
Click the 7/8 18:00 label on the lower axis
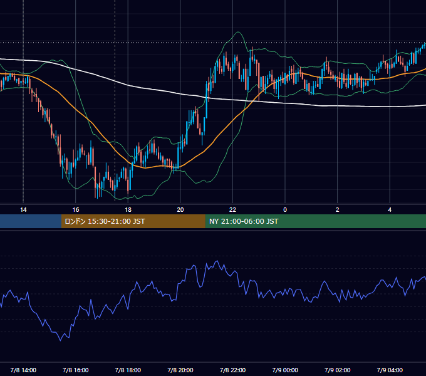pos(128,370)
